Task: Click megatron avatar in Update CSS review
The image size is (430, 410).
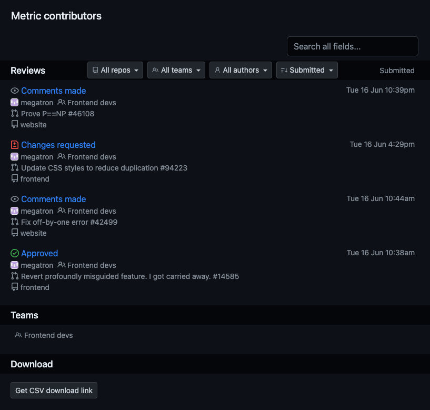Action: tap(15, 157)
